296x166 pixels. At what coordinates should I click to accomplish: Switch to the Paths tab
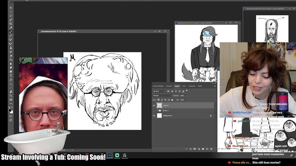(200, 86)
